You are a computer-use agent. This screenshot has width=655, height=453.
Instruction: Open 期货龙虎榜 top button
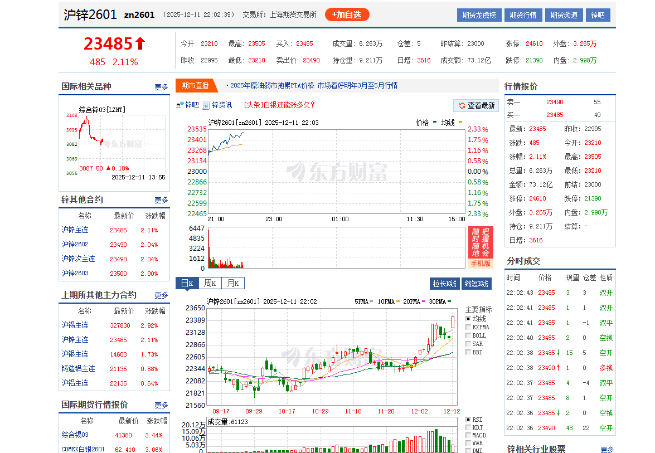click(479, 15)
